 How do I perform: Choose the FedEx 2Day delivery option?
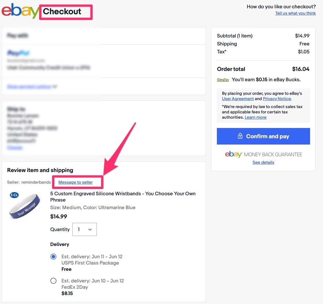pos(53,281)
